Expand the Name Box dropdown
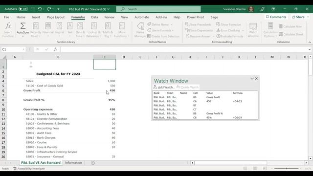This screenshot has width=313, height=176. (23, 49)
